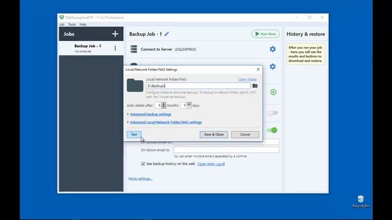Expand Advanced backup settings arrow
This screenshot has width=392, height=220.
tap(128, 114)
